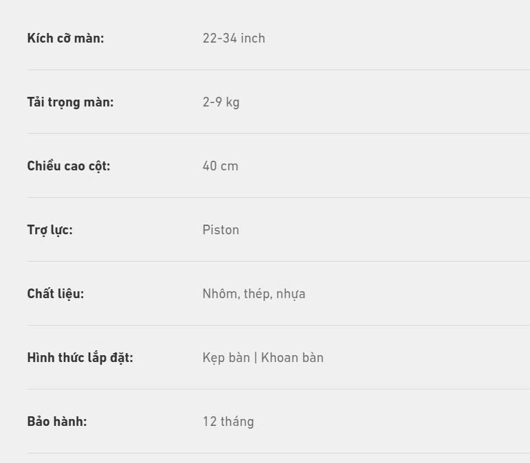Click the 'Chất liệu:' label

point(56,294)
